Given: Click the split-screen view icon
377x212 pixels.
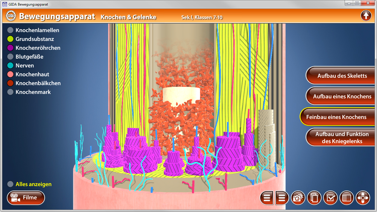Looking at the screenshot, I should [347, 198].
